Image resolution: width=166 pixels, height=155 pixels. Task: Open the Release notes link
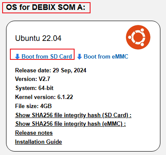point(34,133)
